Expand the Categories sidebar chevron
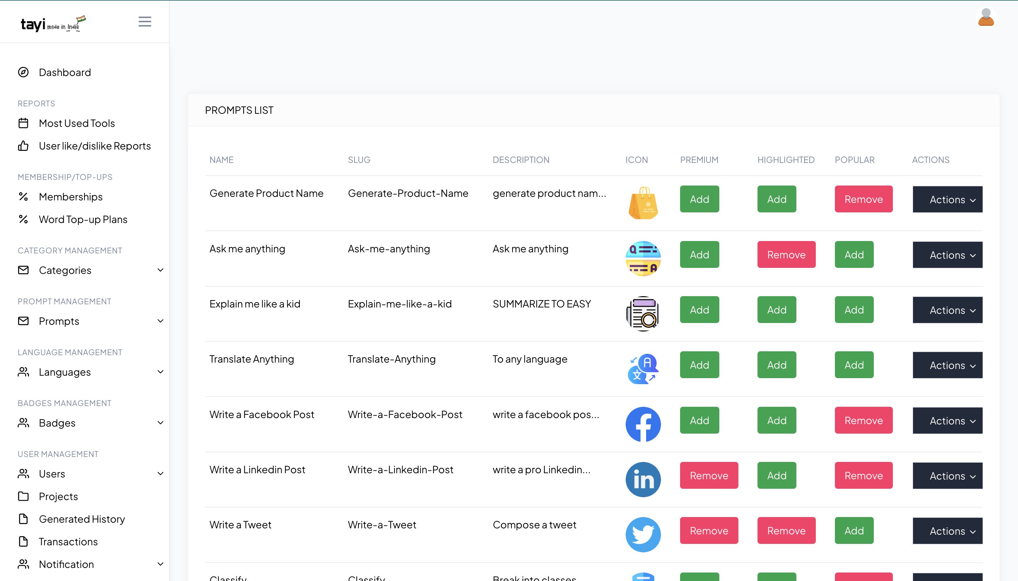 pos(160,270)
